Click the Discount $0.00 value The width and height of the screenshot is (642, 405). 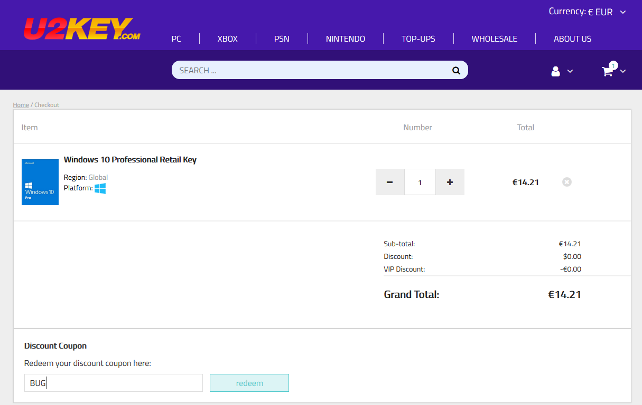[572, 256]
